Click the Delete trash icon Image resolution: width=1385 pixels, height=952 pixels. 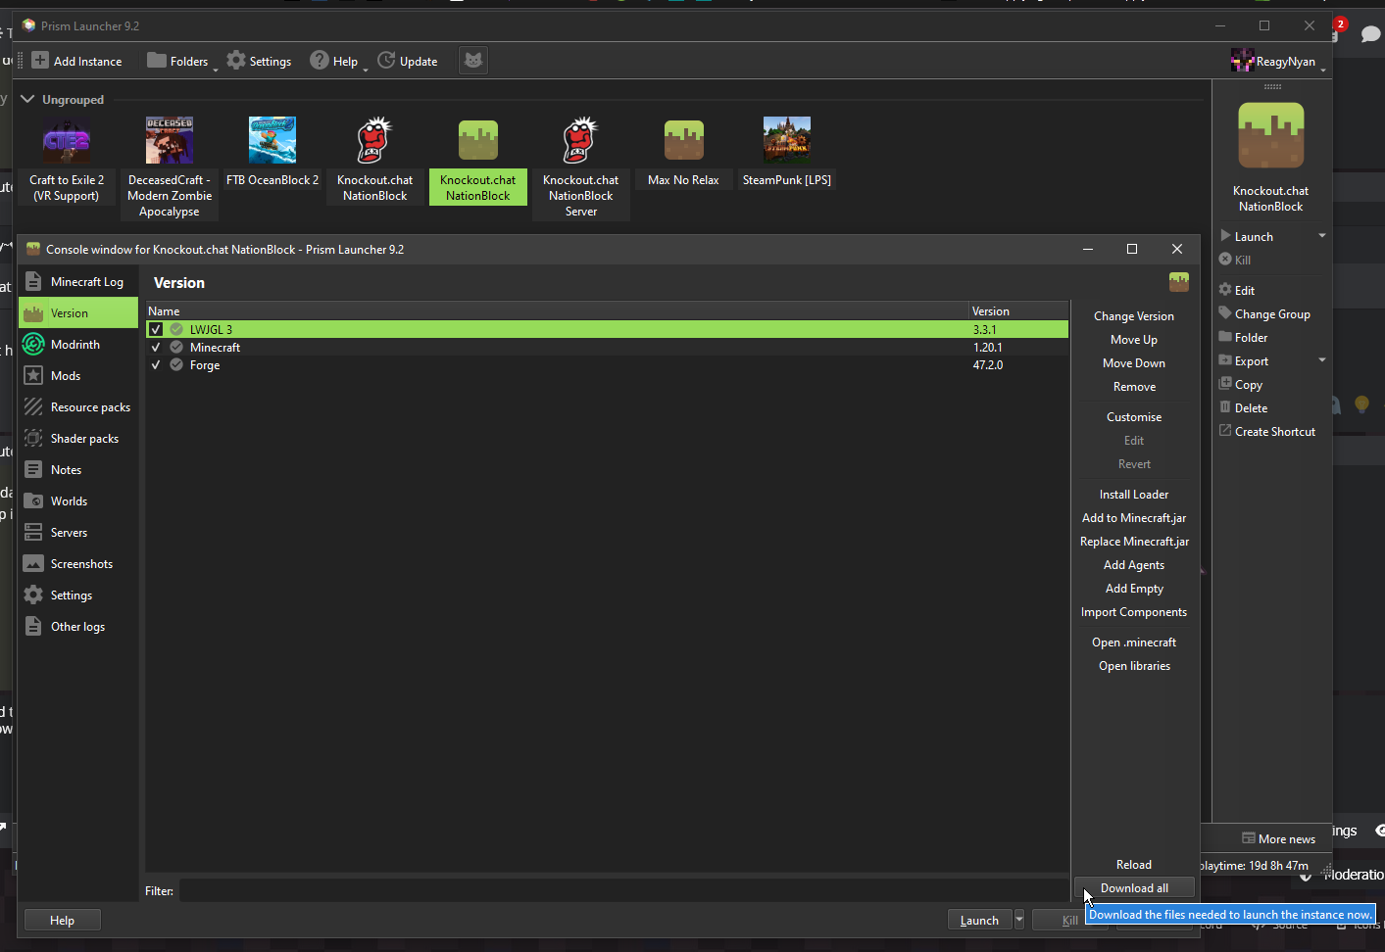(1225, 407)
